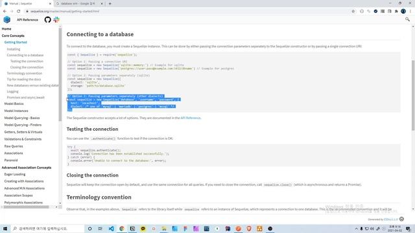Open Chrome from the taskbar
This screenshot has width=415, height=233.
click(122, 228)
